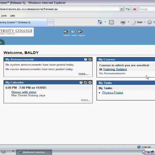Open the Print button dropdown arrow
Viewport: 155px width, 155px height.
[128, 22]
